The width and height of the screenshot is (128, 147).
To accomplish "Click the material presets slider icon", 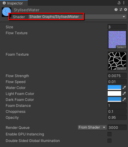I will pos(121,10).
